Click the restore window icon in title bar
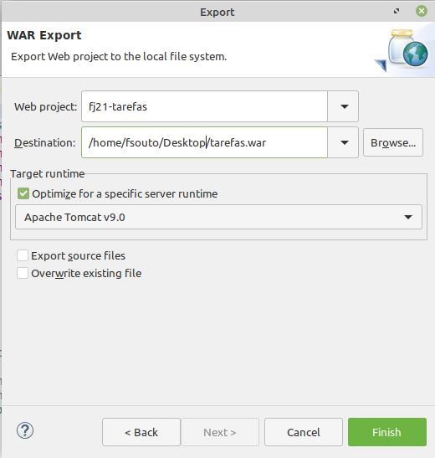 tap(397, 11)
